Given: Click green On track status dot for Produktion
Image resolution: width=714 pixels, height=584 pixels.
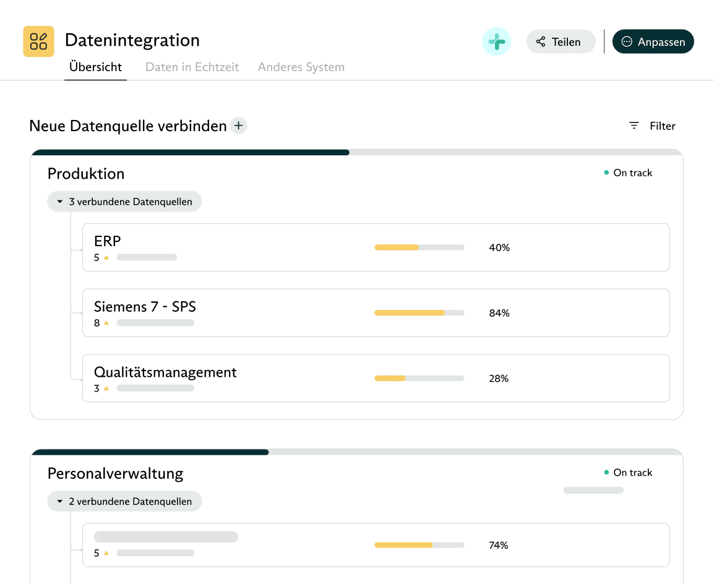Looking at the screenshot, I should pyautogui.click(x=606, y=173).
